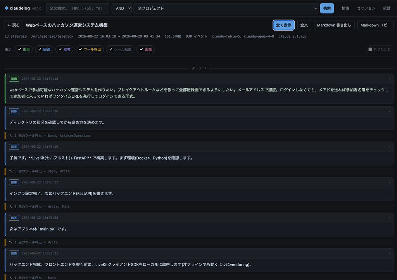Screen dimensions: 397x280
Task: Open the 全プロジェクト project dropdown
Action: 226,8
